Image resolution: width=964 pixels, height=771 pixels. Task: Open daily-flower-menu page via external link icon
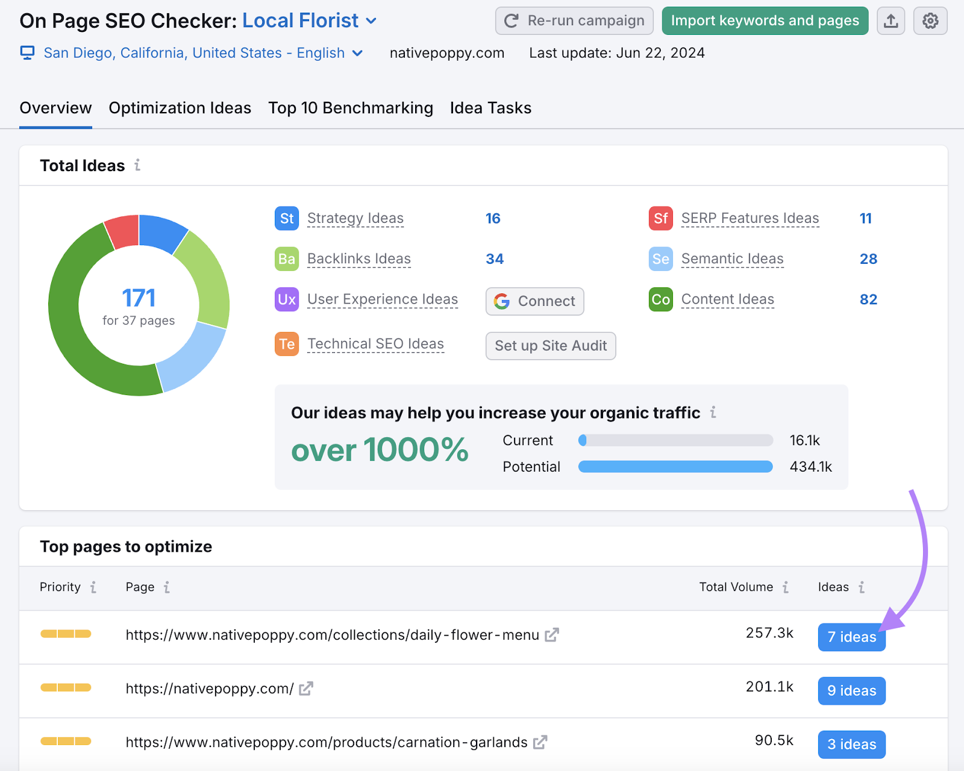[x=551, y=634]
